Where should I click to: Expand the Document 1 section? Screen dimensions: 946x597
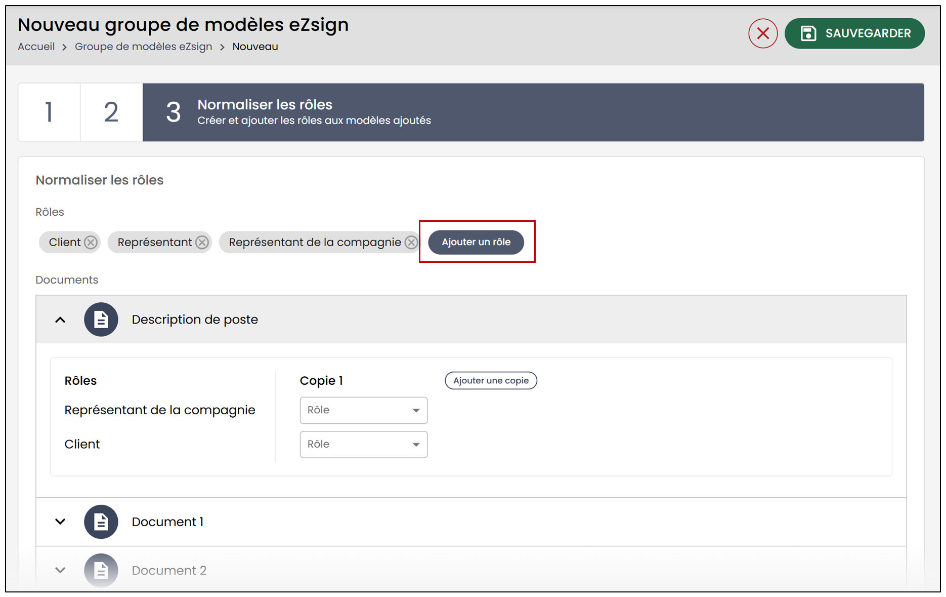(60, 522)
